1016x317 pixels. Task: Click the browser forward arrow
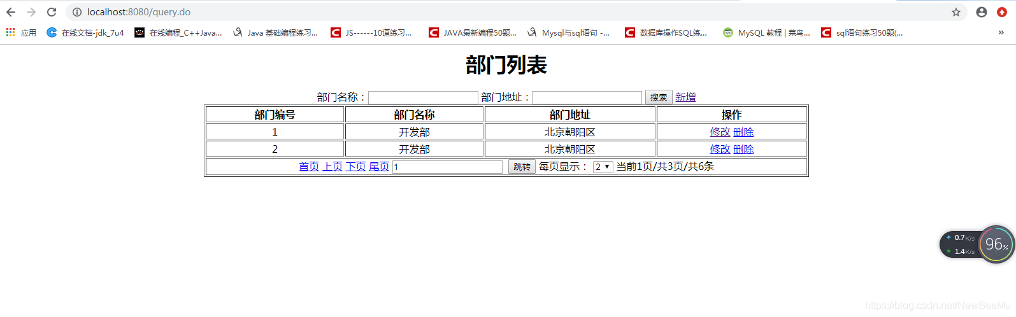point(31,12)
